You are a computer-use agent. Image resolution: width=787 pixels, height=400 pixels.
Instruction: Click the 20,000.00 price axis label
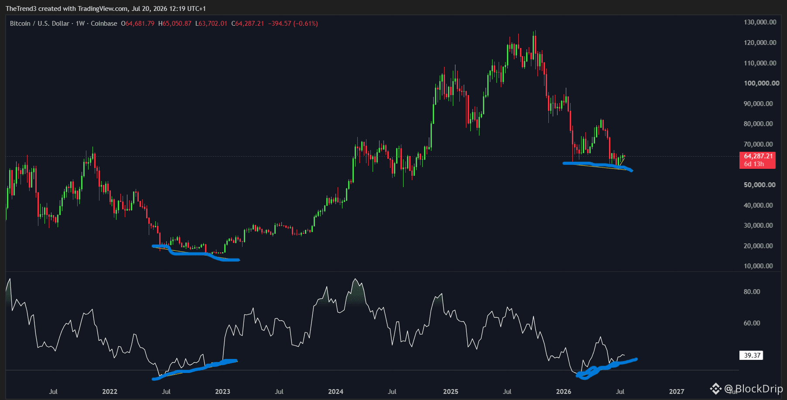pyautogui.click(x=758, y=246)
